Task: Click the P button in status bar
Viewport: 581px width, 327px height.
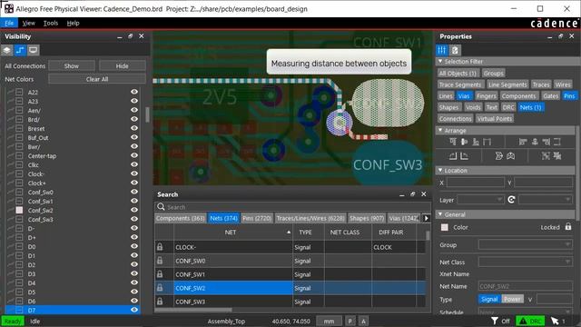Action: pos(350,321)
